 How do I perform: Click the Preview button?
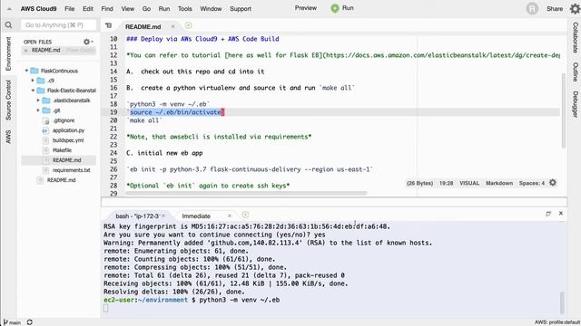coord(306,8)
